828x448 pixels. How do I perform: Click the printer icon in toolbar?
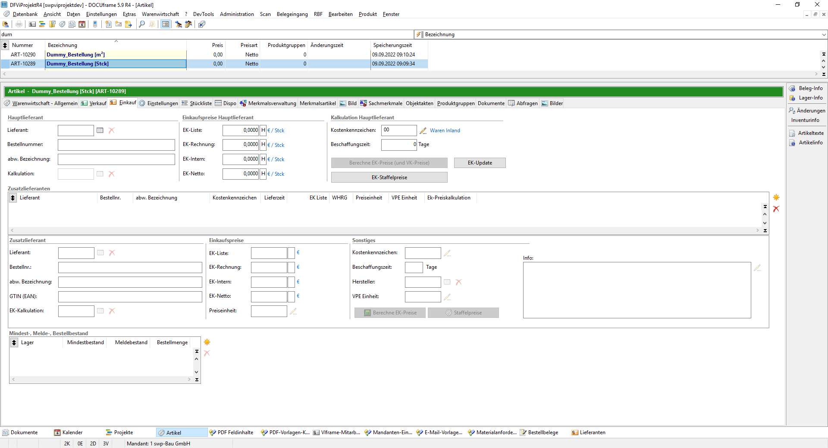(19, 24)
